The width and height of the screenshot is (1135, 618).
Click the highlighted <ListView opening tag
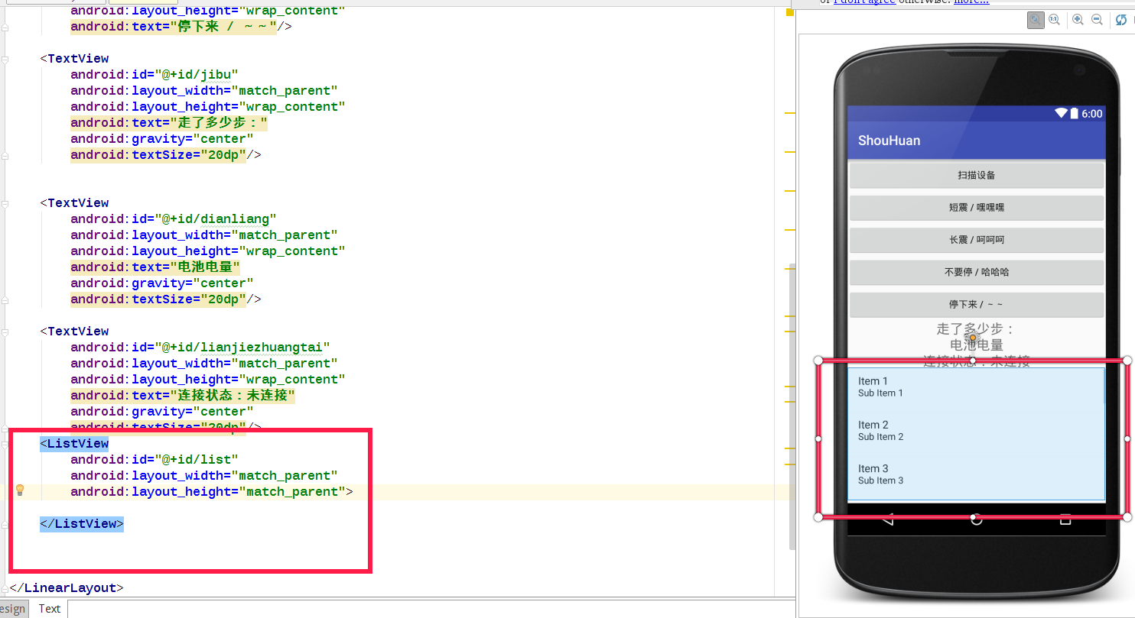[74, 444]
